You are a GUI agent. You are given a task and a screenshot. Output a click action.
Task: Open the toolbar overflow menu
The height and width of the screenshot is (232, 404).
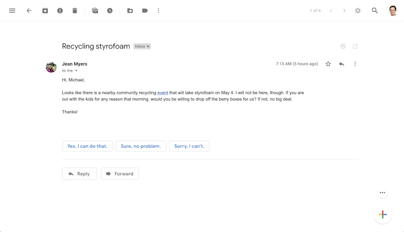coord(158,11)
